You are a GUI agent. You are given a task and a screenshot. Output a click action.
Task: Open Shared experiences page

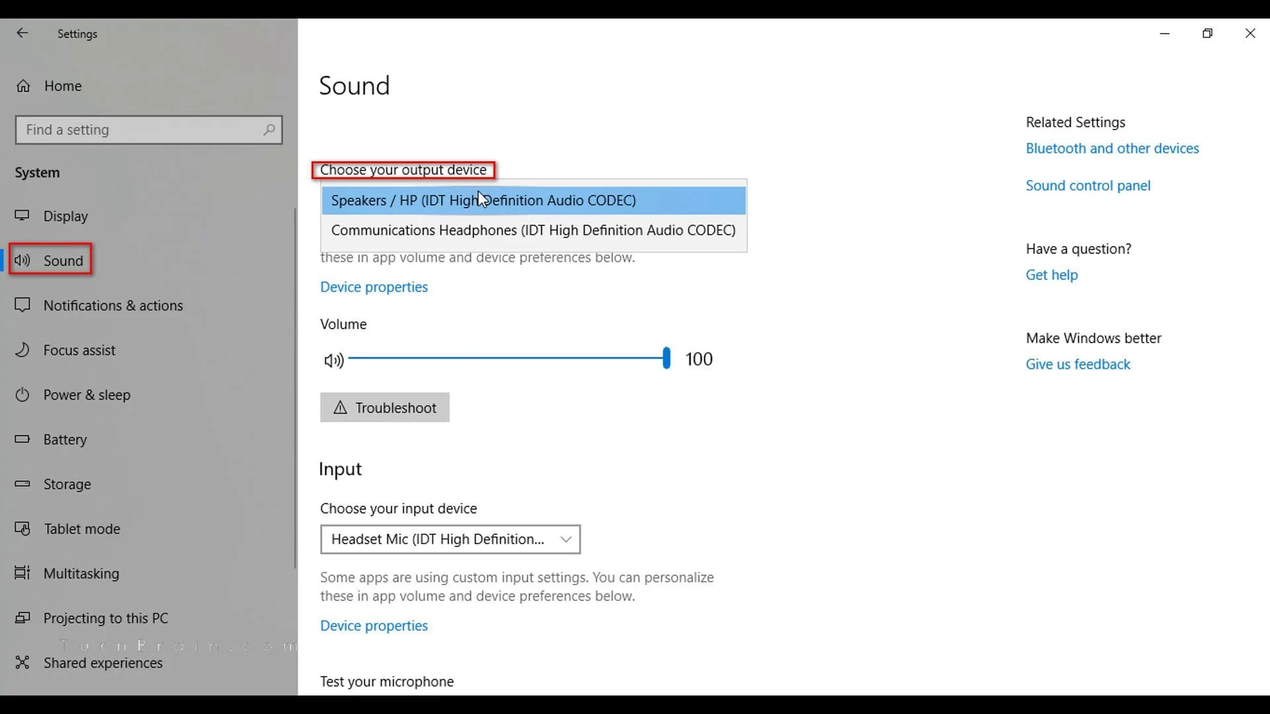click(103, 663)
